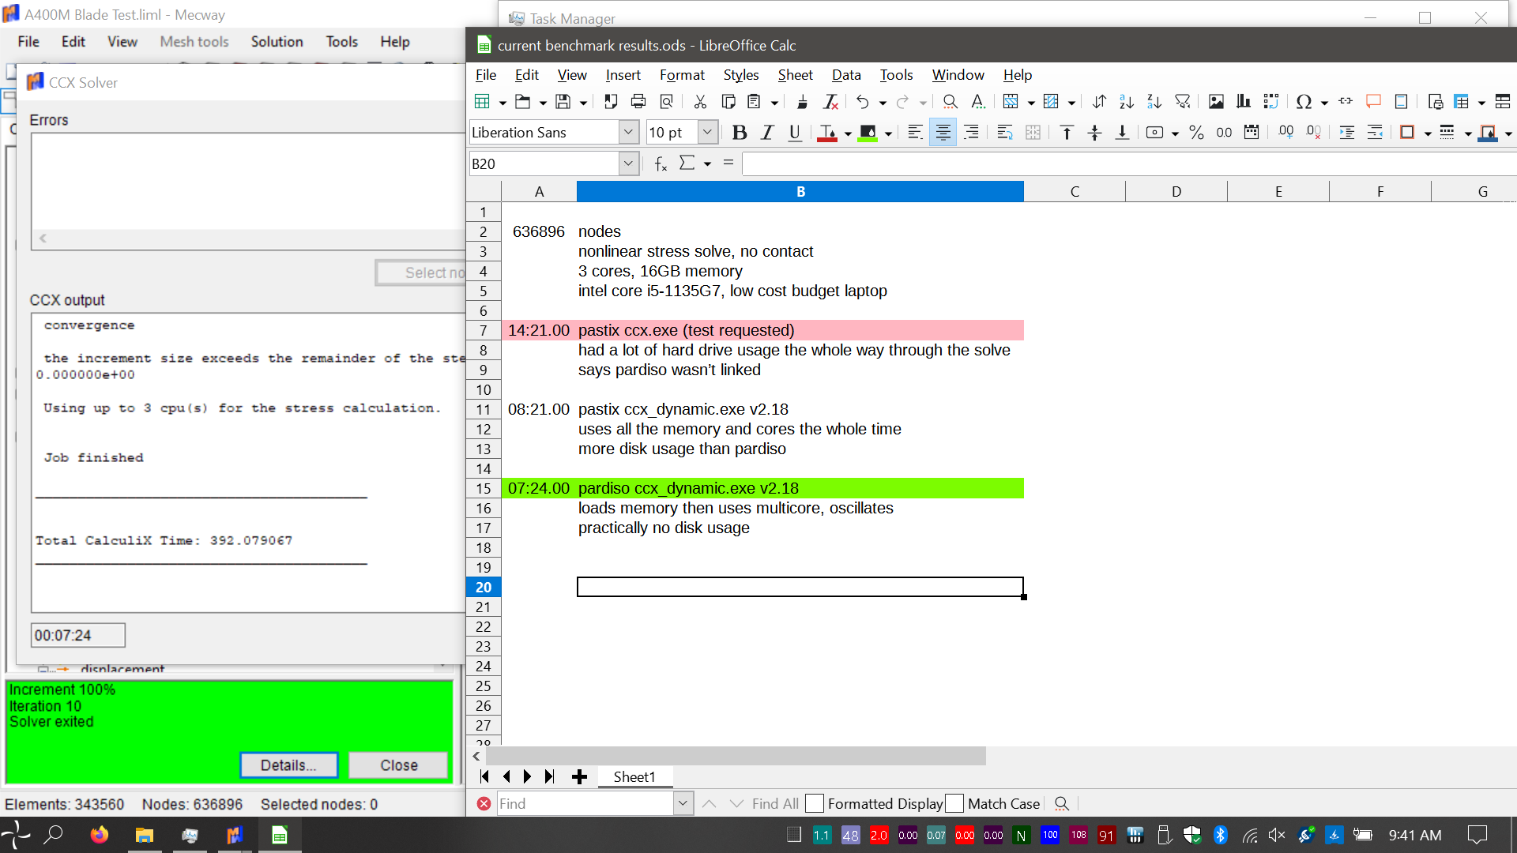Viewport: 1517px width, 853px height.
Task: Toggle Align Left
Action: coord(915,133)
